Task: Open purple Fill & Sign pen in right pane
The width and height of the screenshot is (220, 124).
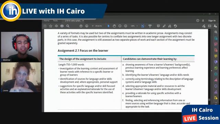Action: [216, 92]
